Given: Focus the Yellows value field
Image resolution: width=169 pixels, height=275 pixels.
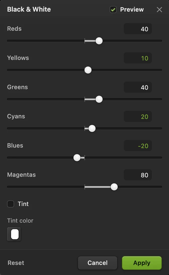Looking at the screenshot, I should (138, 58).
